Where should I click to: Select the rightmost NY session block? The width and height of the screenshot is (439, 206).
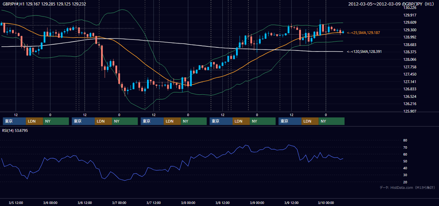click(x=331, y=121)
